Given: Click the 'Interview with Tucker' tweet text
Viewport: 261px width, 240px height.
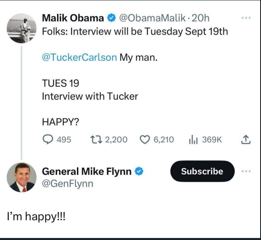Looking at the screenshot, I should 90,96.
